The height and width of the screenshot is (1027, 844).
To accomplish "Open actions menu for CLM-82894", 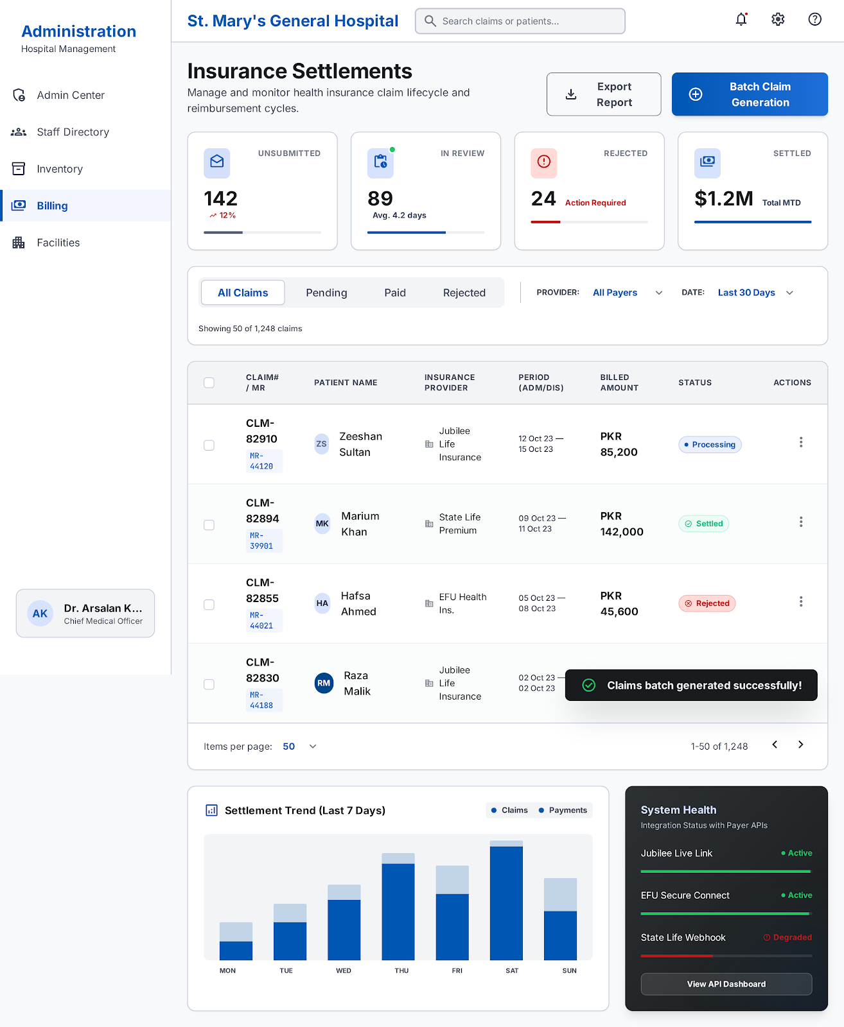I will [801, 522].
